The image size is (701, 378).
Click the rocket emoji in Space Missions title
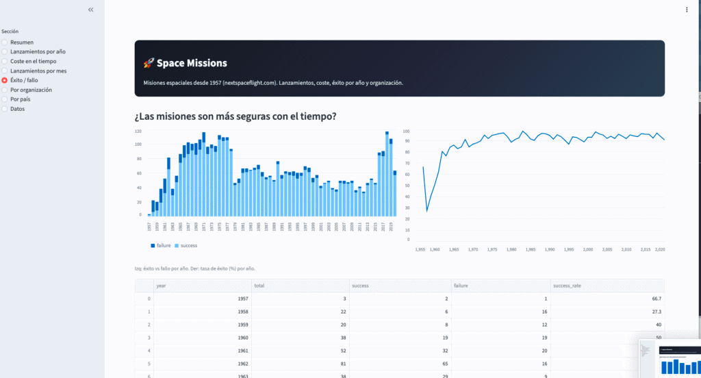(x=149, y=63)
